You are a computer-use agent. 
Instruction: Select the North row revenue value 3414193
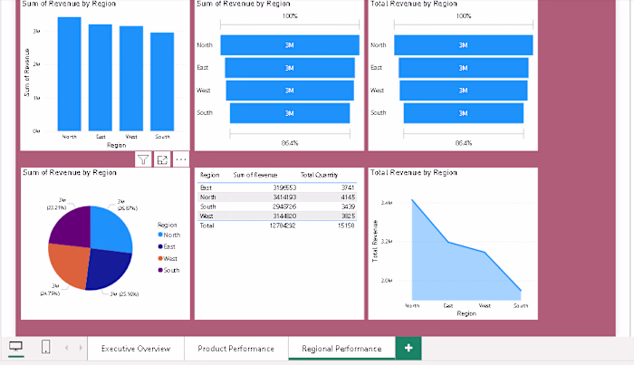[x=284, y=197]
